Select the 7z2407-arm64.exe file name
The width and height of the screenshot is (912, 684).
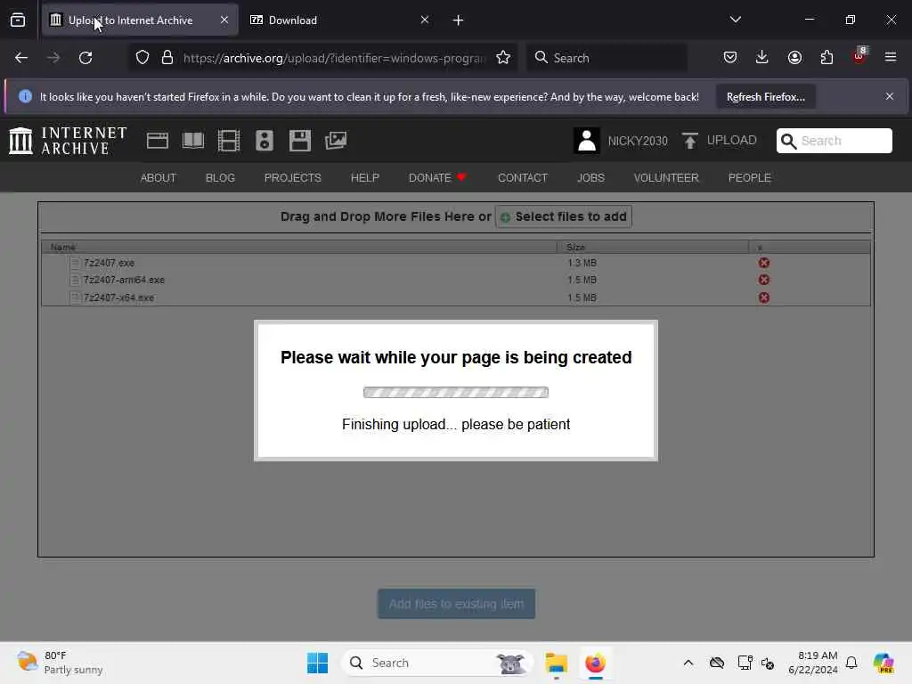tap(124, 280)
